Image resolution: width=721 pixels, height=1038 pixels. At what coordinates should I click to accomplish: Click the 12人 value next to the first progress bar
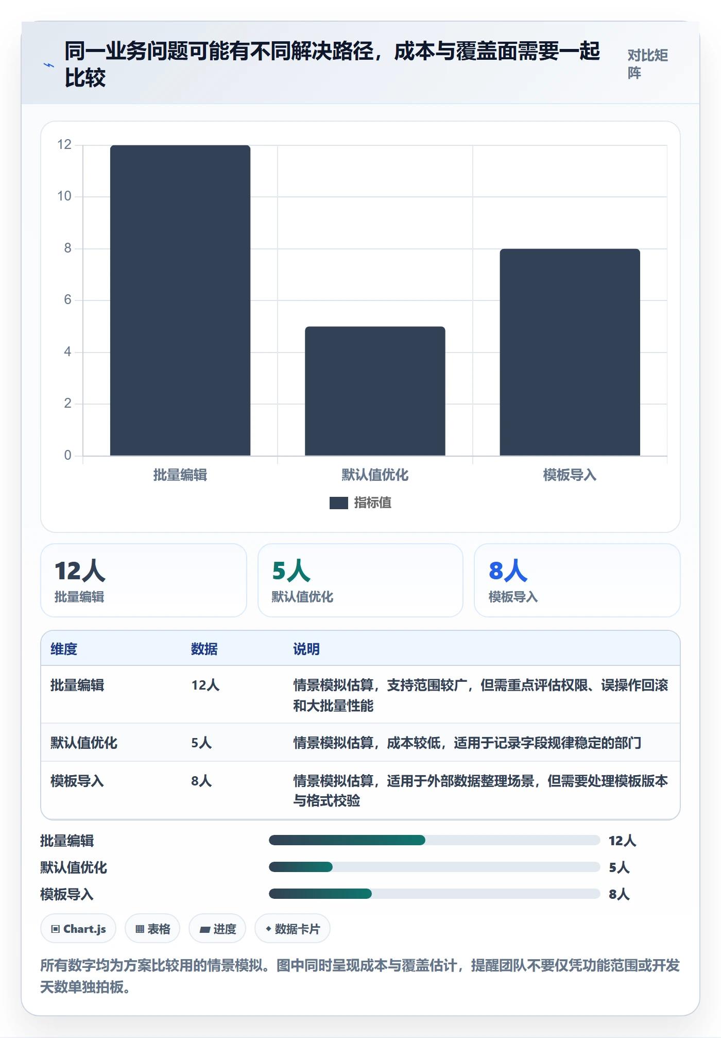click(x=623, y=841)
